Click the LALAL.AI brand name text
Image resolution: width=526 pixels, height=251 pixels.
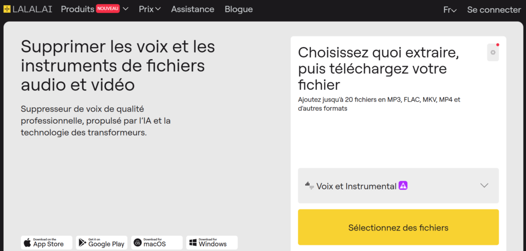click(x=32, y=9)
